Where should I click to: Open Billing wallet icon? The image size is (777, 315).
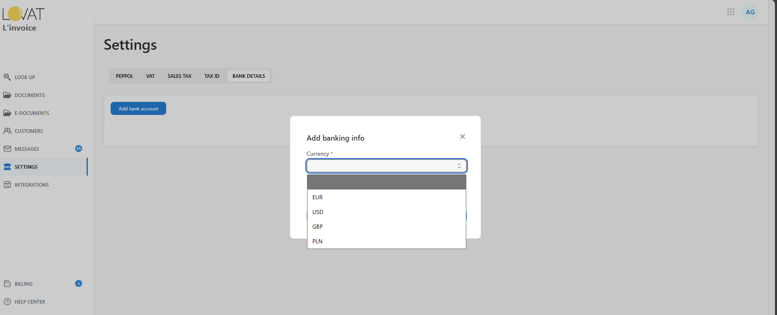click(x=7, y=284)
